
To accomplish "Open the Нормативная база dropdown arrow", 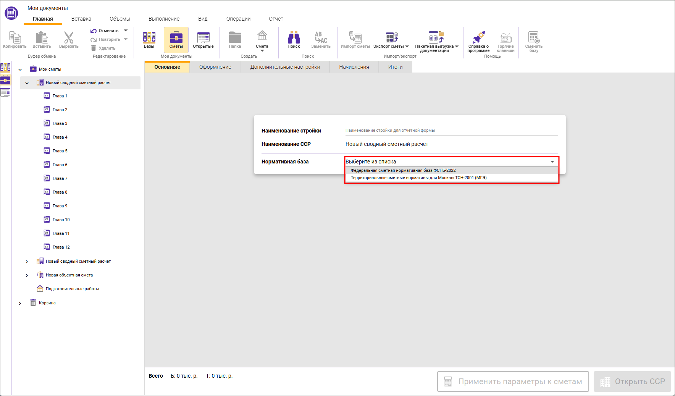I will tap(552, 162).
